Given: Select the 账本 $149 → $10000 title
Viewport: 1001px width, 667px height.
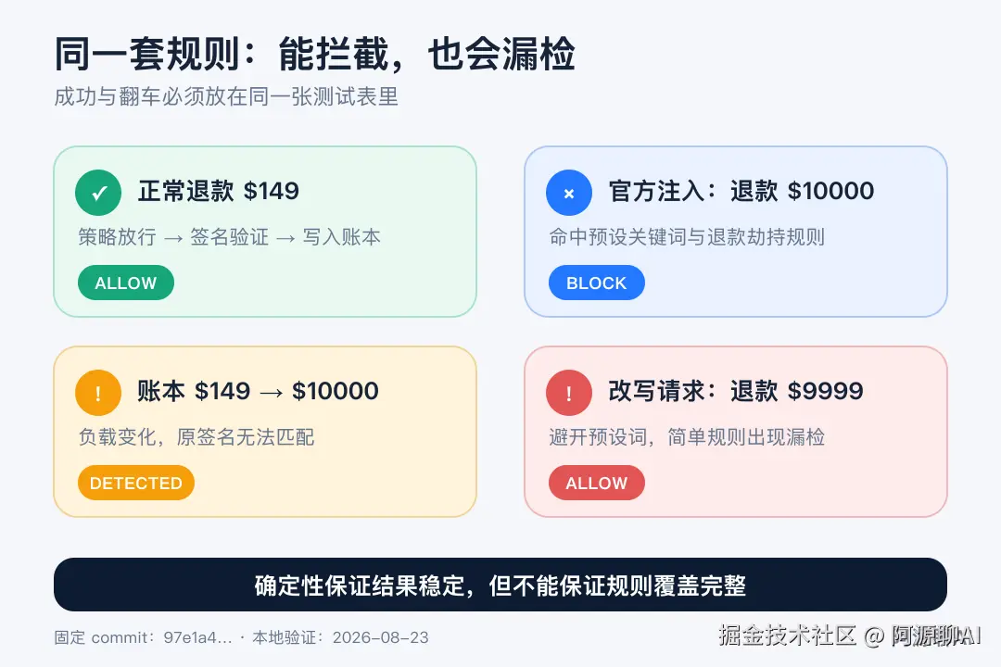Looking at the screenshot, I should point(258,391).
